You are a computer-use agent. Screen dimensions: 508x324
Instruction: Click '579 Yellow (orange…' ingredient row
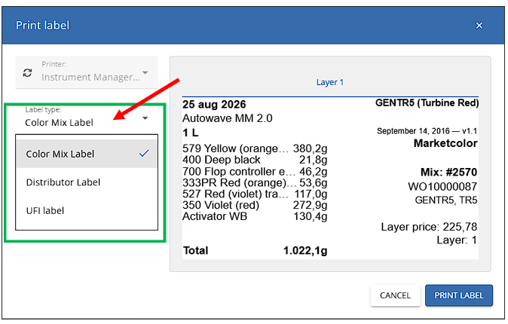point(255,148)
